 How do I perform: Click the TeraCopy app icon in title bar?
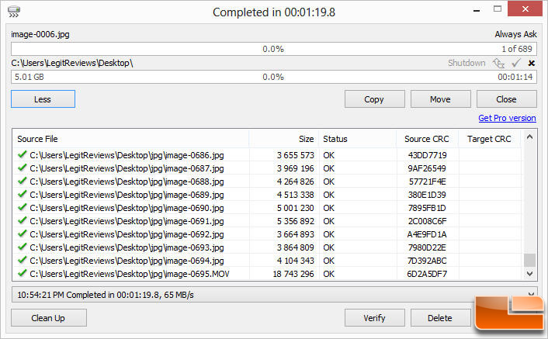coord(14,12)
